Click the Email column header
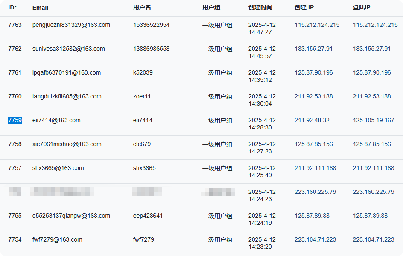The height and width of the screenshot is (256, 403). point(41,8)
